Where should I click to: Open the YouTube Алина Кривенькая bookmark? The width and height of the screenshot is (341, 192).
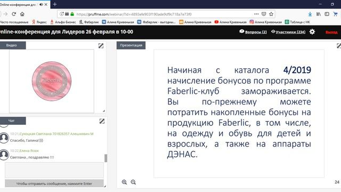[x=231, y=22]
